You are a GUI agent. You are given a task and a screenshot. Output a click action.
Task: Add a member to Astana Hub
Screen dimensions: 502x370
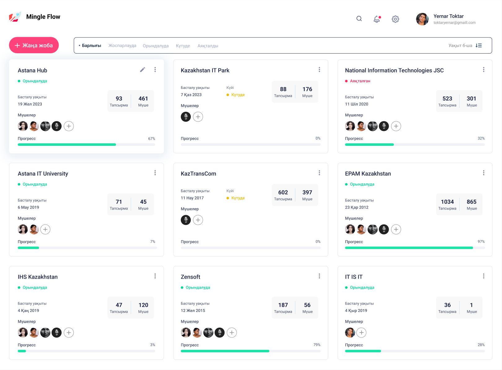tap(69, 126)
